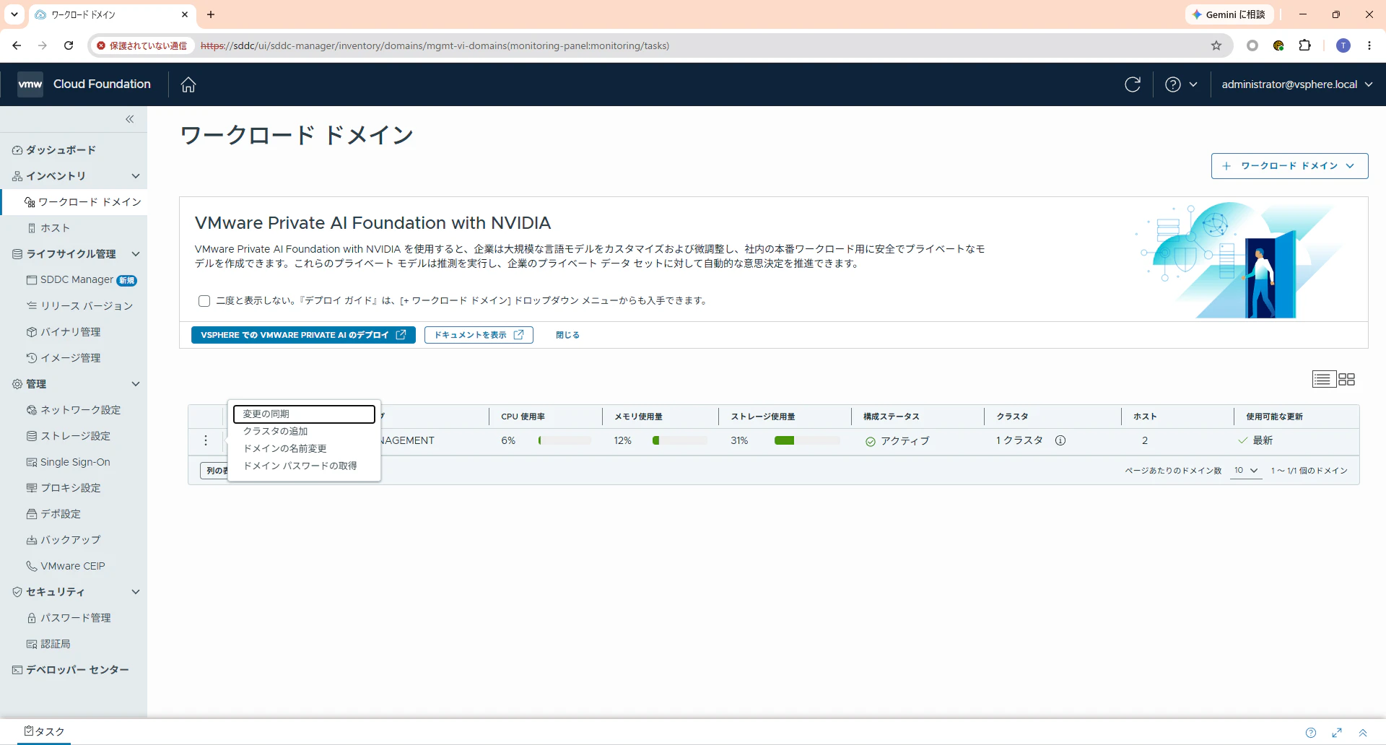
Task: Click the Gemini に相談 button
Action: (1229, 14)
